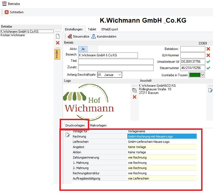Viewport: 213px width, 195px height.
Task: Switch to Tablet tab
Action: [x=92, y=29]
